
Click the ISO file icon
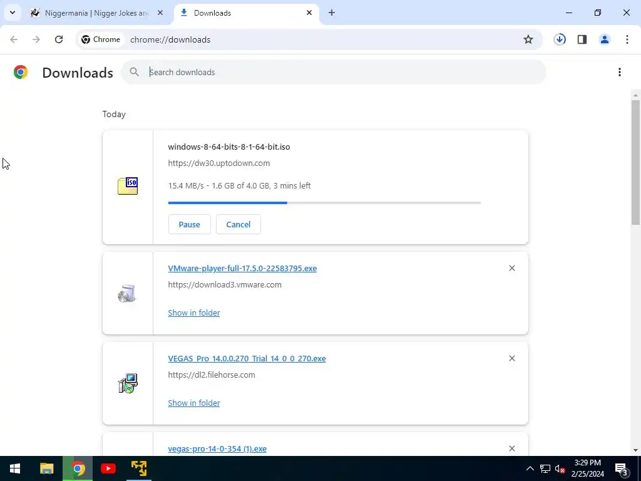128,186
